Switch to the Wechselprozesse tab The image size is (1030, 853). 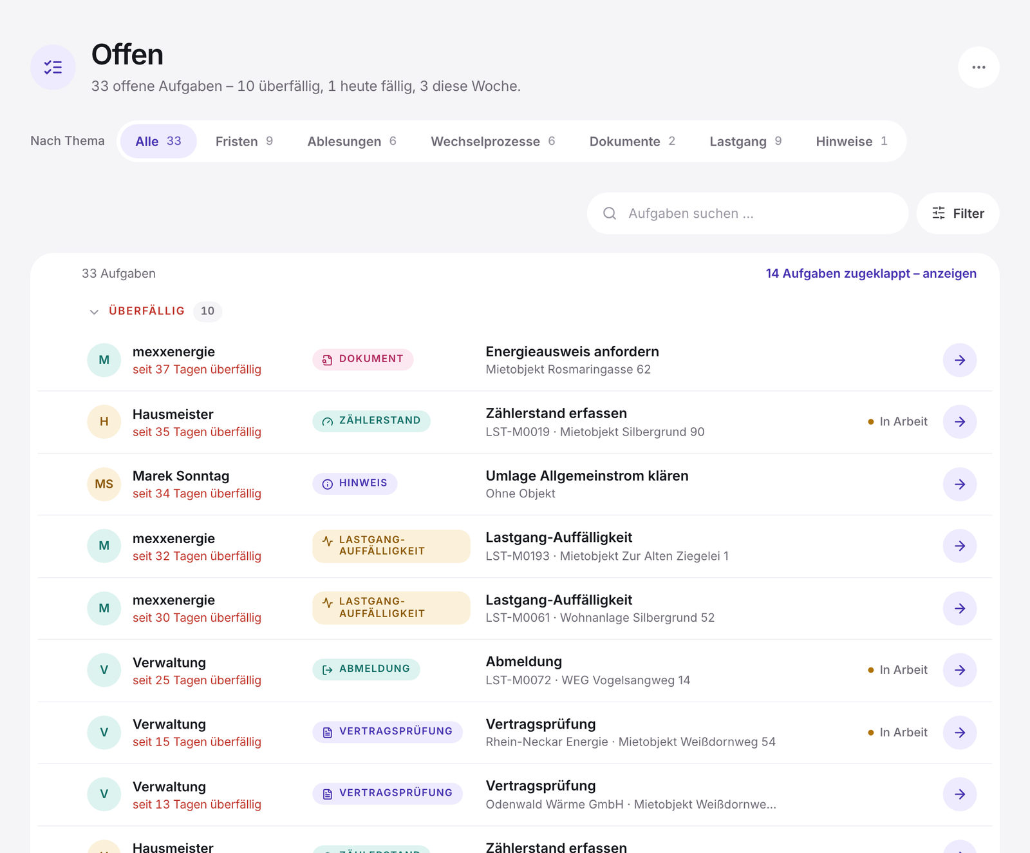492,141
